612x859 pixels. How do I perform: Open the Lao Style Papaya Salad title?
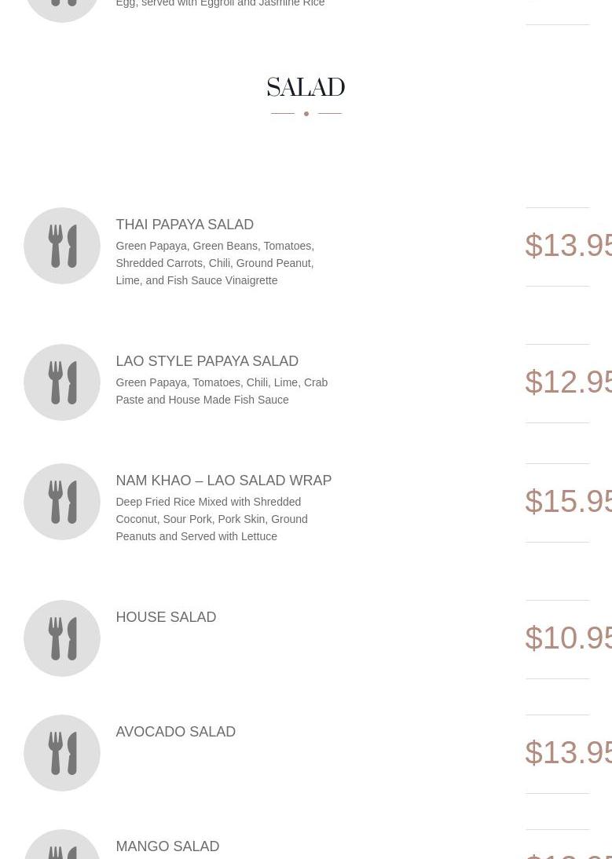pyautogui.click(x=207, y=361)
